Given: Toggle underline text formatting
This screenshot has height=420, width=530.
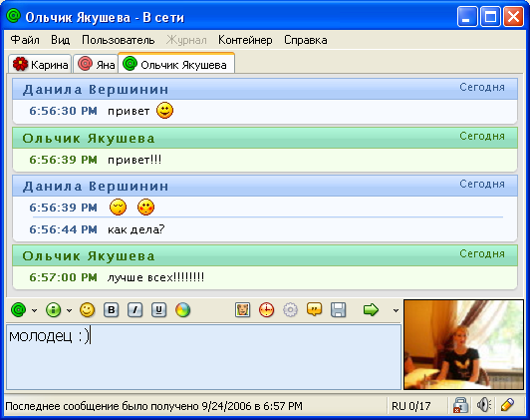Looking at the screenshot, I should (158, 309).
